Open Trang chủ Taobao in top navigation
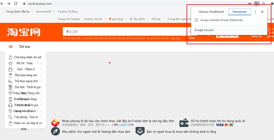Screen dimensions: 274x140 (x=69, y=19)
